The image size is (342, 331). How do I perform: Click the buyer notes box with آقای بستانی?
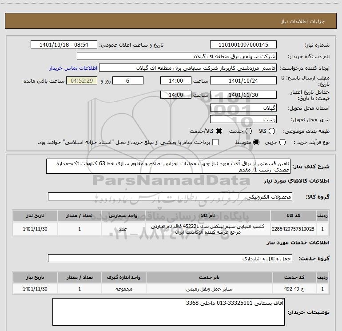[168, 312]
